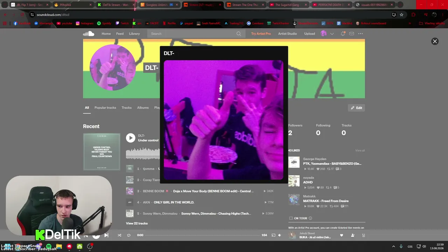Click the browser address bar soundcloud.com URL
This screenshot has height=252, width=448.
(53, 15)
